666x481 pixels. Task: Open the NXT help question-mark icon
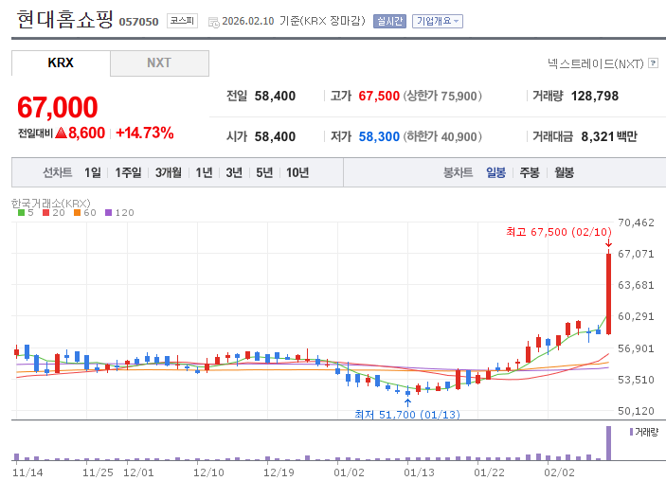click(x=654, y=63)
